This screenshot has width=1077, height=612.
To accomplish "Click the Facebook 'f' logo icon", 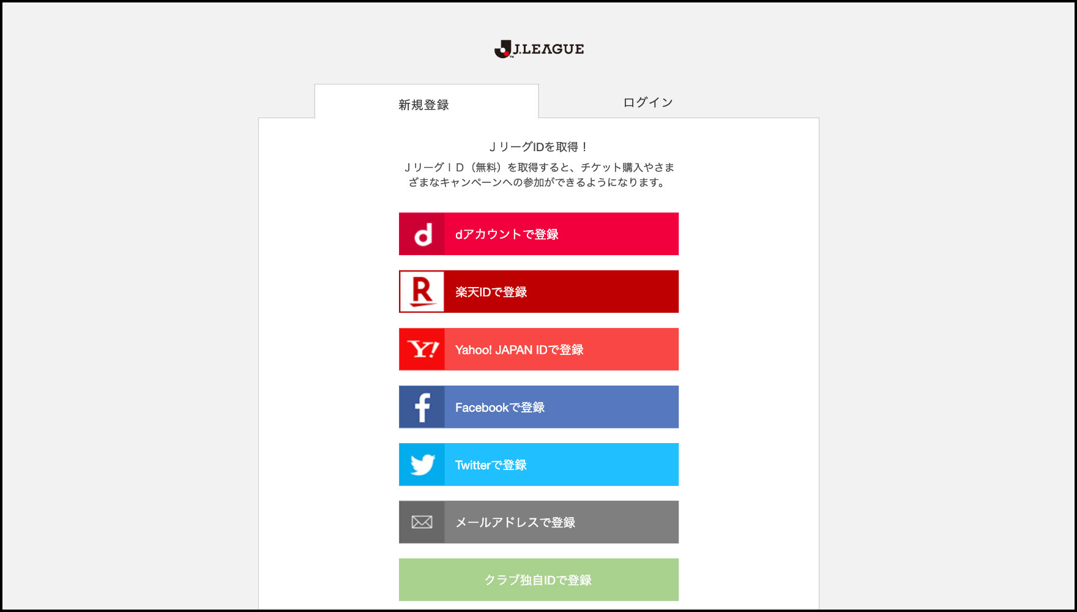I will coord(422,407).
